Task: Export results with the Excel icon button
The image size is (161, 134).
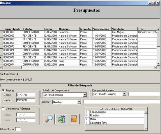Action: click(61, 119)
